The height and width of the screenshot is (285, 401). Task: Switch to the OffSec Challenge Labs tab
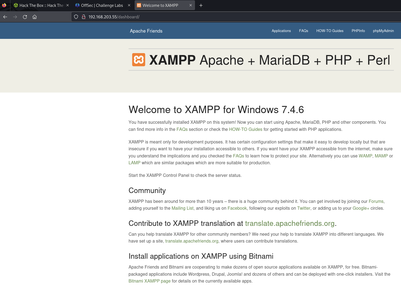pyautogui.click(x=102, y=5)
